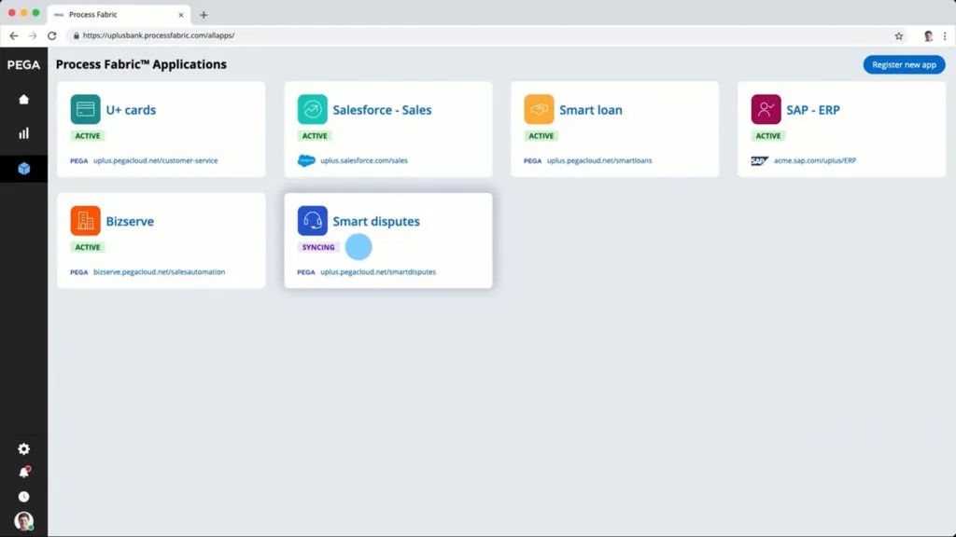Click the SYNCING status badge
Screen dimensions: 956x537
(318, 247)
